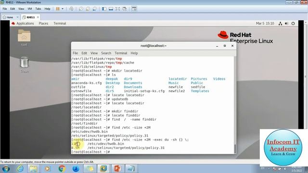Open the terminal window File menu
The image size is (308, 173).
(x=75, y=53)
